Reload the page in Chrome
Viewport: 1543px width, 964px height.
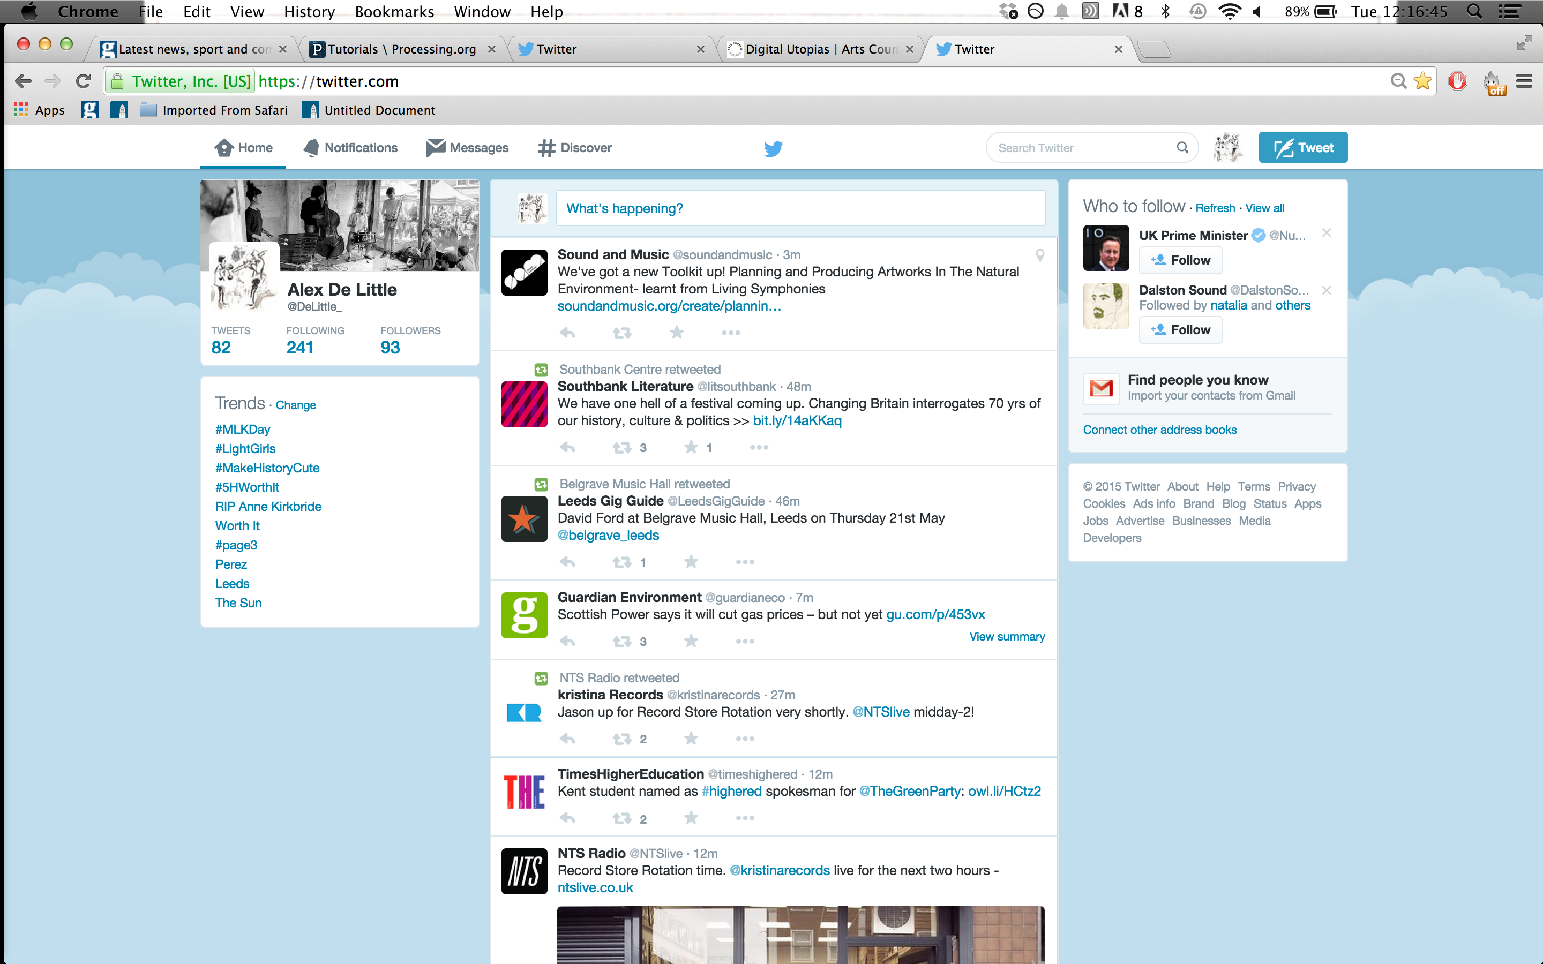coord(83,81)
